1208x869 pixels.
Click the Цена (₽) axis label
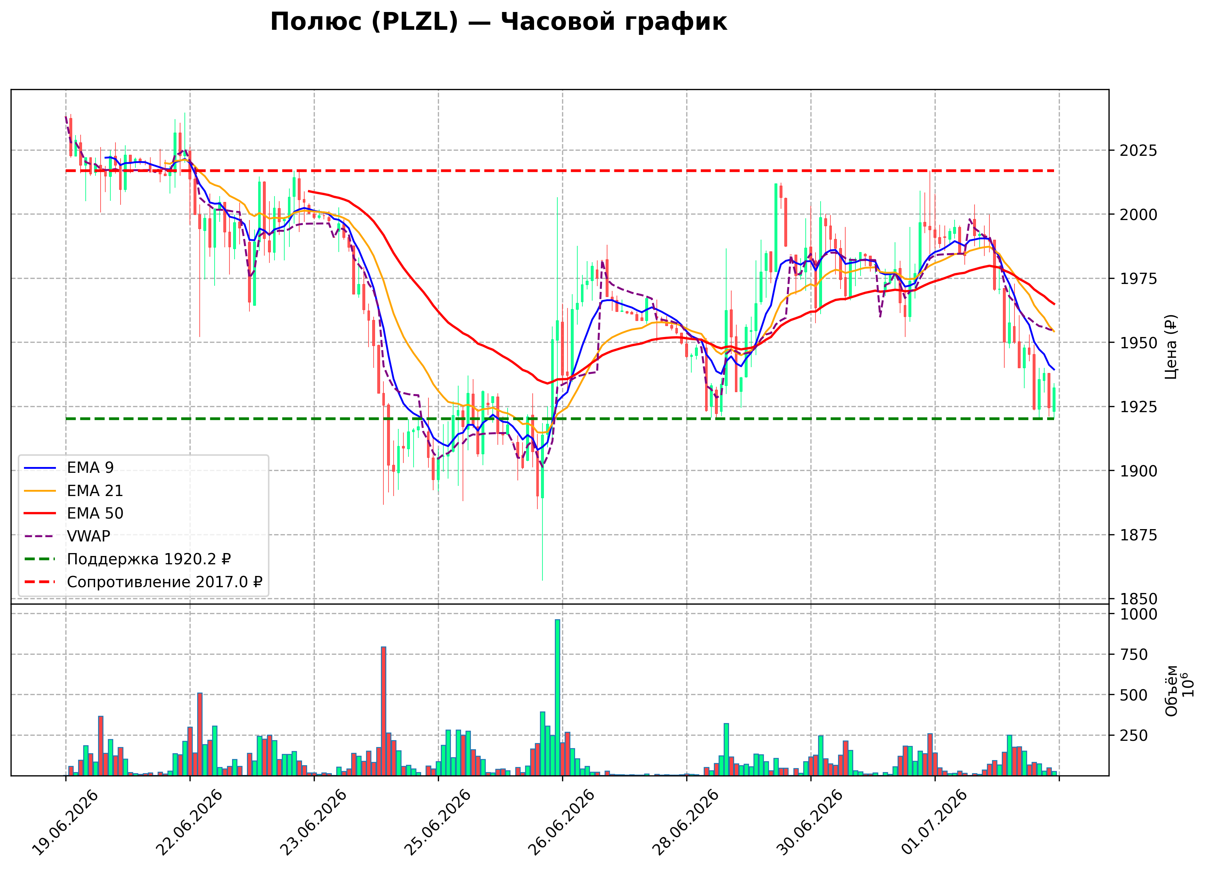(x=1171, y=347)
